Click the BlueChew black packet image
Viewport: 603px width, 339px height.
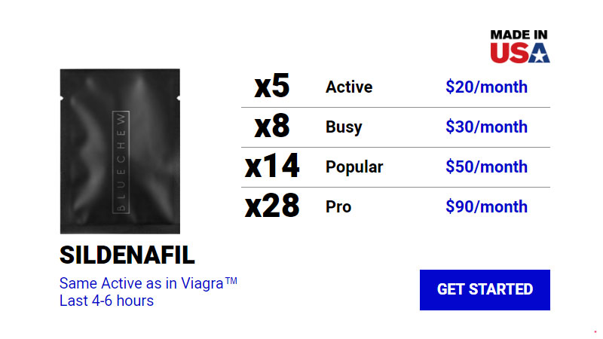(120, 151)
